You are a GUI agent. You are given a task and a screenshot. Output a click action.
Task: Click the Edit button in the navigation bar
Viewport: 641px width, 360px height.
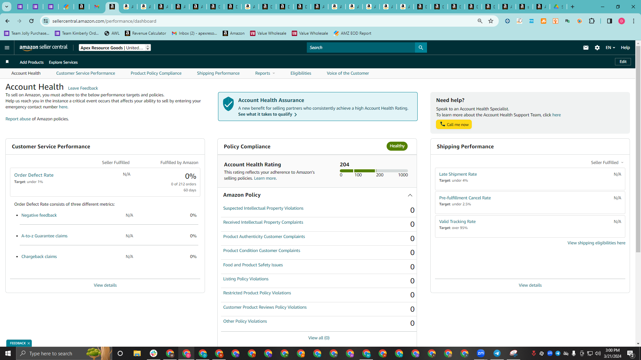(623, 62)
